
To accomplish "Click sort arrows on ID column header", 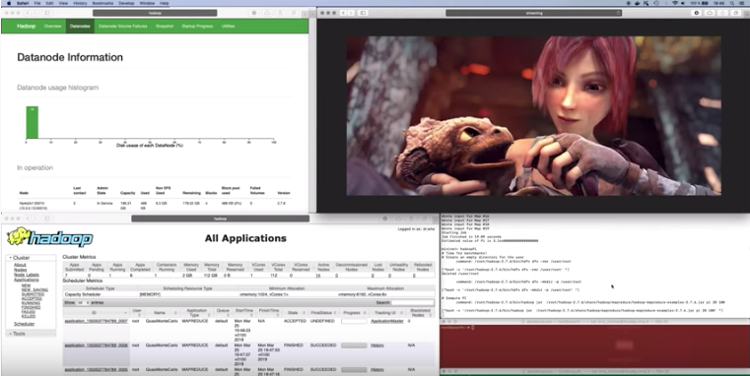I will (125, 312).
